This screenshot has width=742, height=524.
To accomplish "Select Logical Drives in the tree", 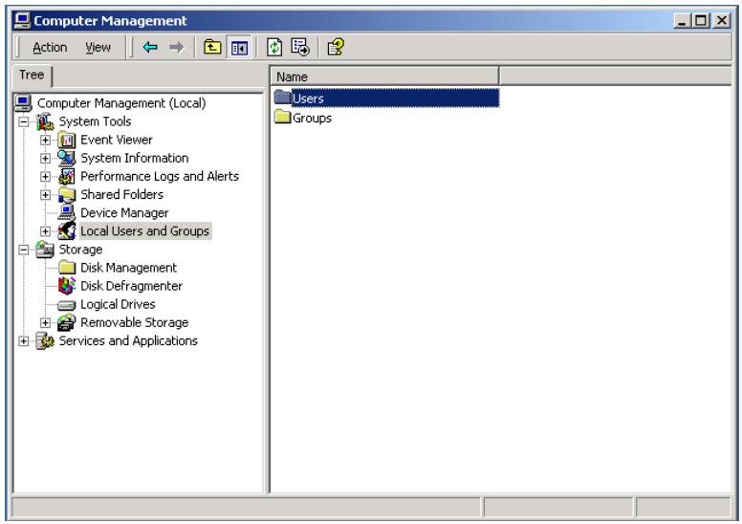I will pyautogui.click(x=118, y=304).
